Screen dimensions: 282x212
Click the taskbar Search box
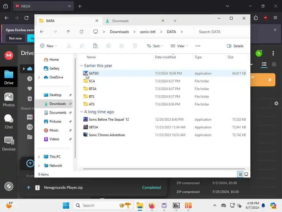coord(103,205)
